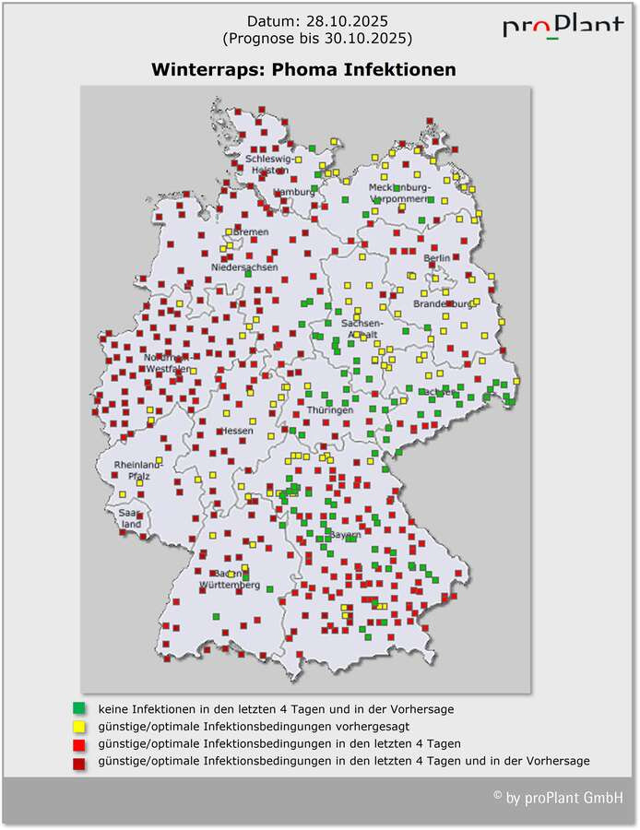
Task: Select the Hessen region label
Action: click(236, 431)
